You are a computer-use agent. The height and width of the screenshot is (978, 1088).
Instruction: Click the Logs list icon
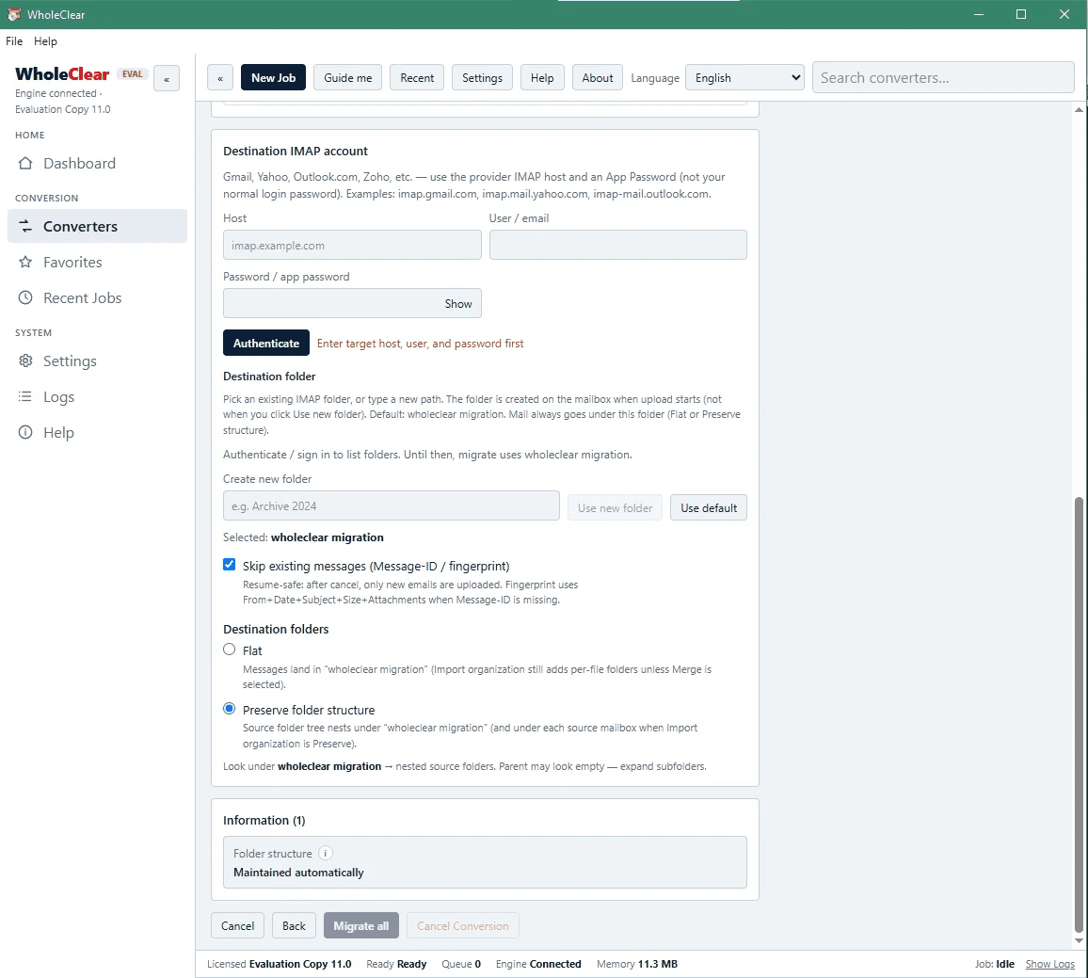tap(25, 396)
